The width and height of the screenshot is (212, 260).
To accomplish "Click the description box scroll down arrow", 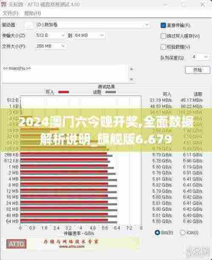I will tap(131, 79).
